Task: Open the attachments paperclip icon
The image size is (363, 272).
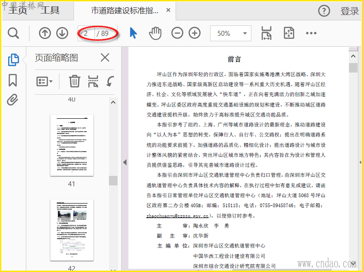Action: click(x=13, y=100)
